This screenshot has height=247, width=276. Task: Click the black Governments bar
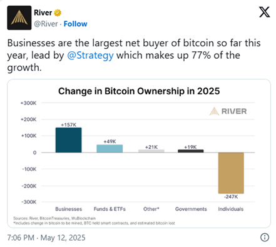(191, 151)
